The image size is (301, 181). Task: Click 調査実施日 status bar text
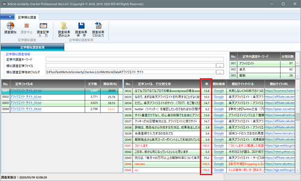point(24,178)
